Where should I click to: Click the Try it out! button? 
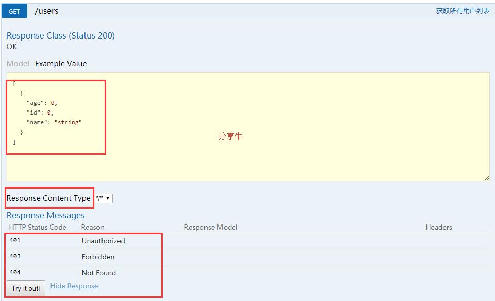pos(25,288)
